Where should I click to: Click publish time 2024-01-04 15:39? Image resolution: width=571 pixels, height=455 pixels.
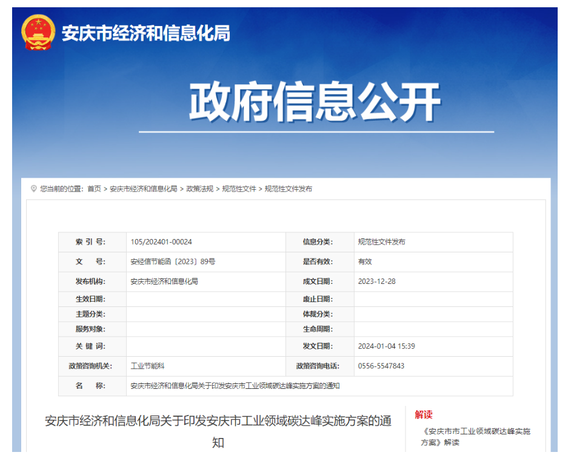(386, 346)
